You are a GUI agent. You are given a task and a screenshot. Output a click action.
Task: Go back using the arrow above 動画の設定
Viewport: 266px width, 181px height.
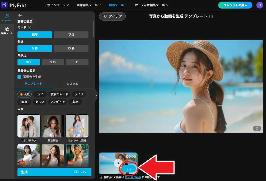[20, 15]
